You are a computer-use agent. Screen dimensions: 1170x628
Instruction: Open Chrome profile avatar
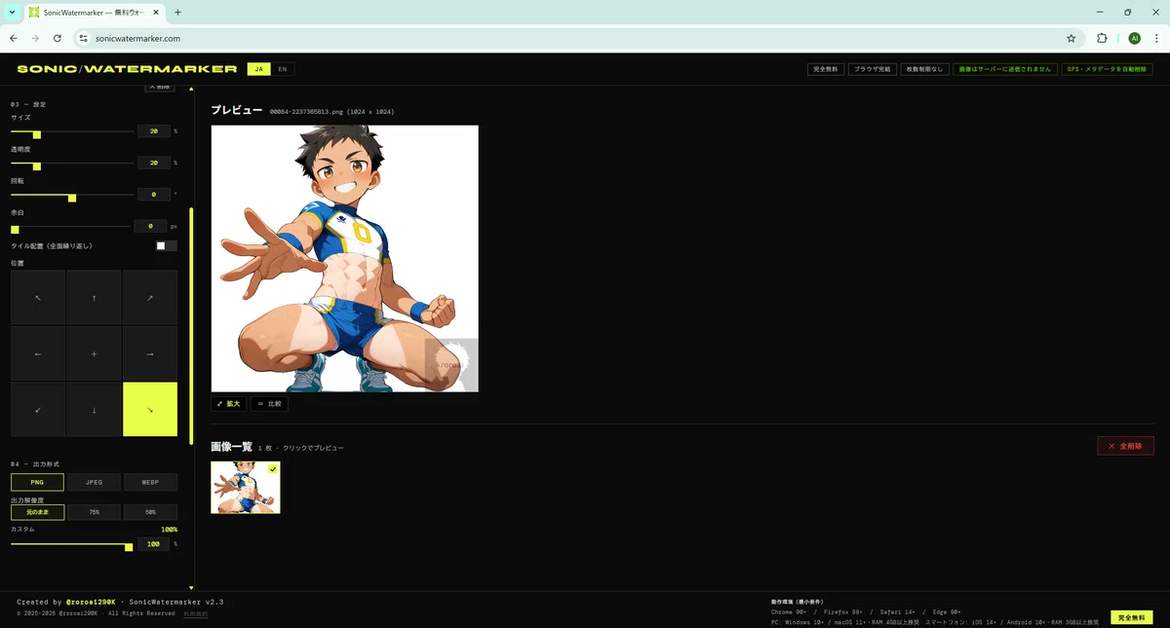(1134, 38)
